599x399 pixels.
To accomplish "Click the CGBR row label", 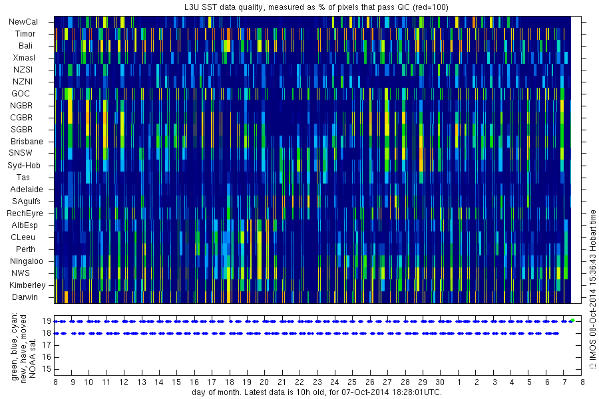I will pos(21,118).
